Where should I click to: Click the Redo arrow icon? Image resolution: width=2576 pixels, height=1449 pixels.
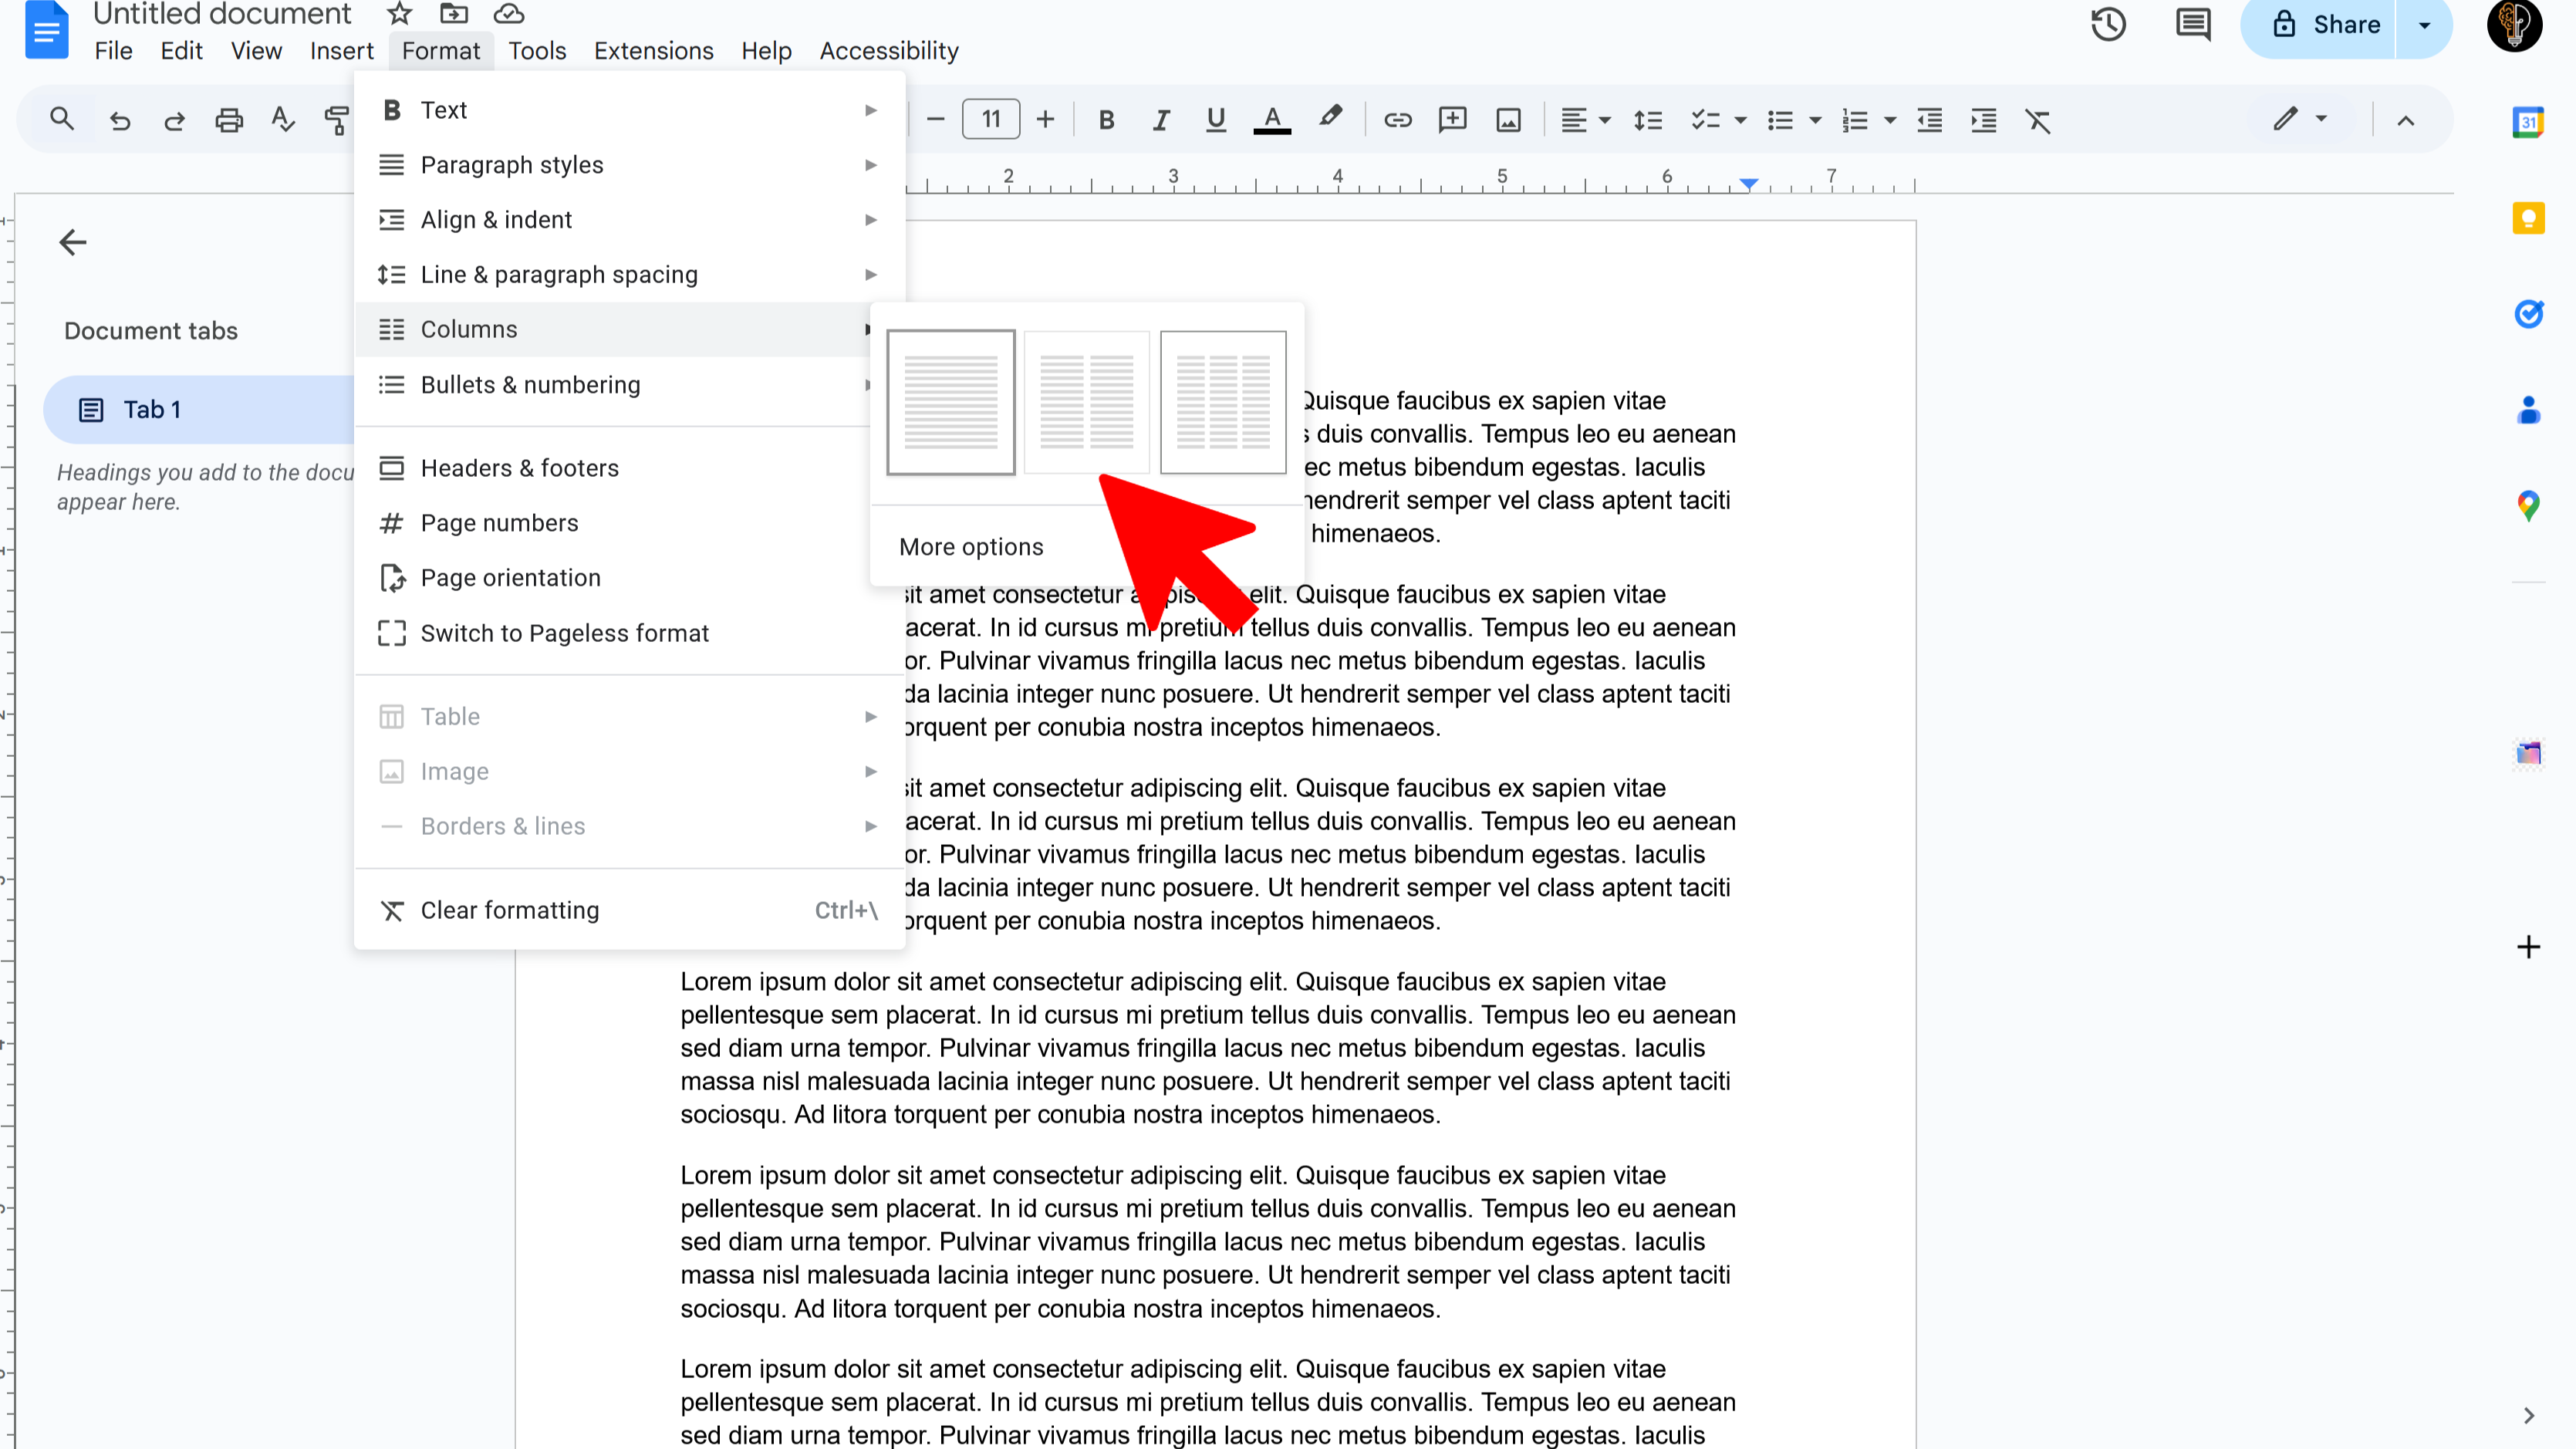click(x=174, y=121)
